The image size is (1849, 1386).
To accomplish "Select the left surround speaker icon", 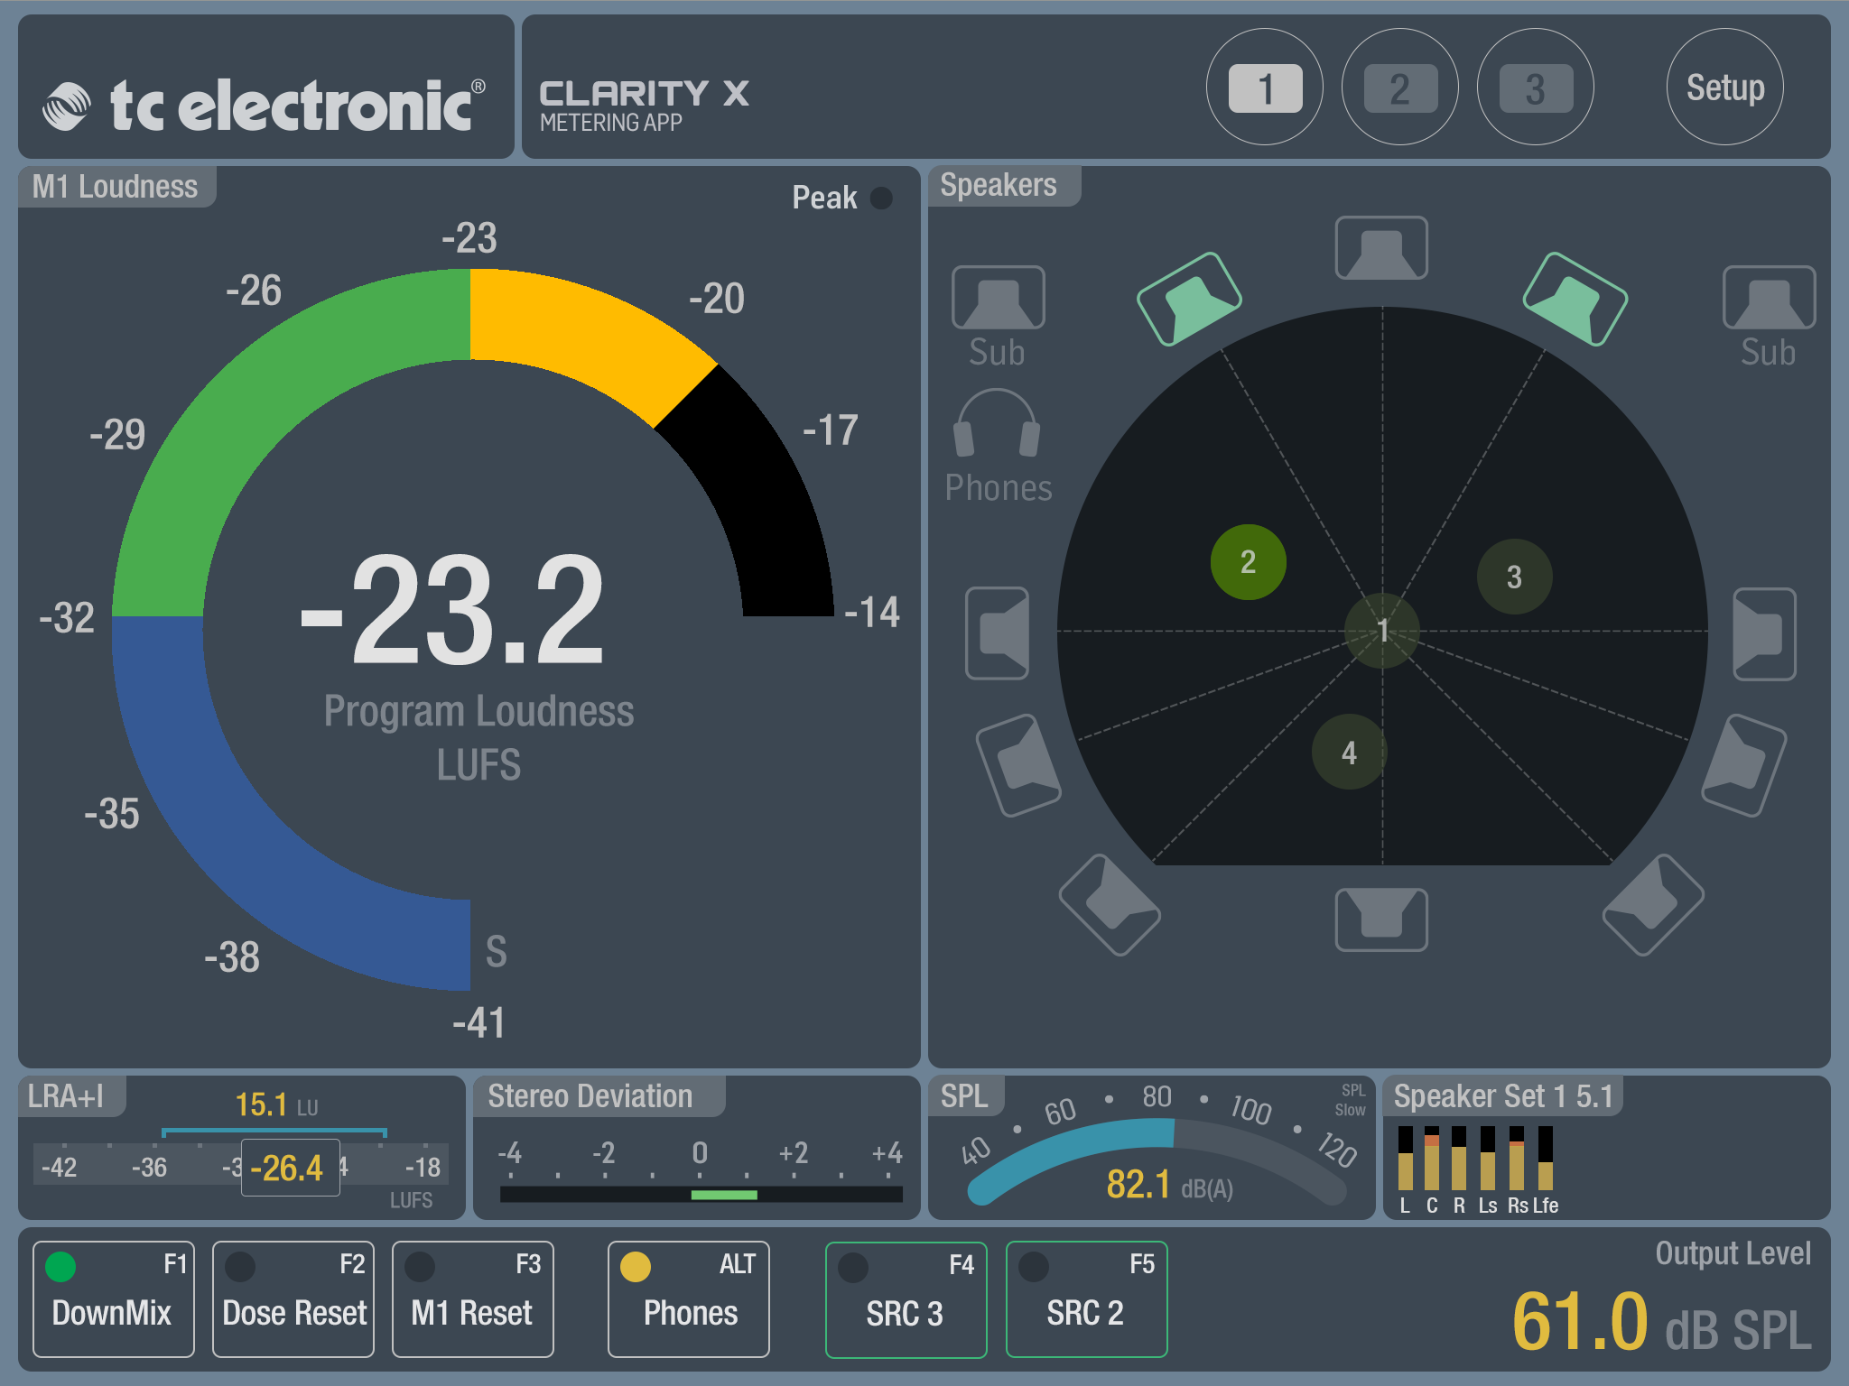I will pyautogui.click(x=1019, y=765).
